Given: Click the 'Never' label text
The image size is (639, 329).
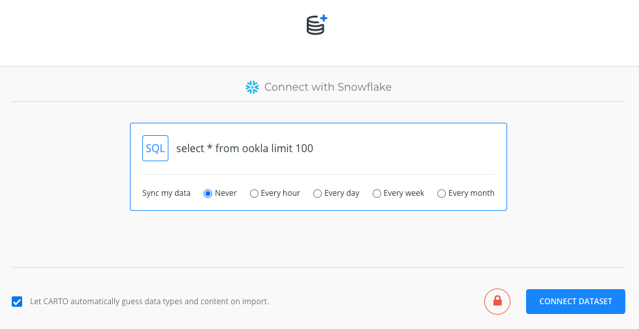Looking at the screenshot, I should point(226,193).
